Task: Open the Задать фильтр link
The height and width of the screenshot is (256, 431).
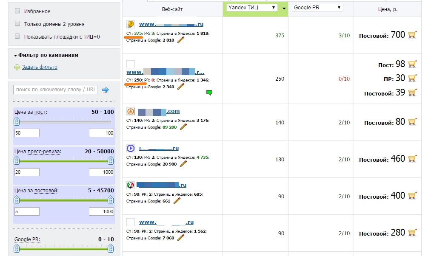Action: (40, 67)
